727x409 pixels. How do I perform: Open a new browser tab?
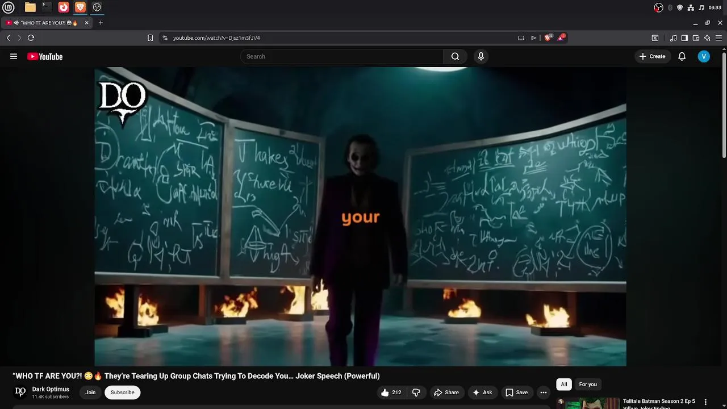point(101,23)
